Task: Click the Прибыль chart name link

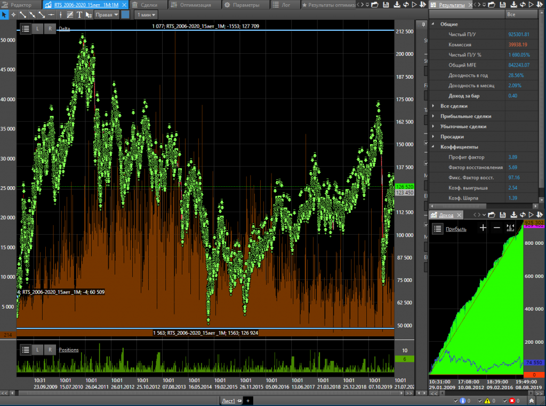Action: pyautogui.click(x=456, y=229)
